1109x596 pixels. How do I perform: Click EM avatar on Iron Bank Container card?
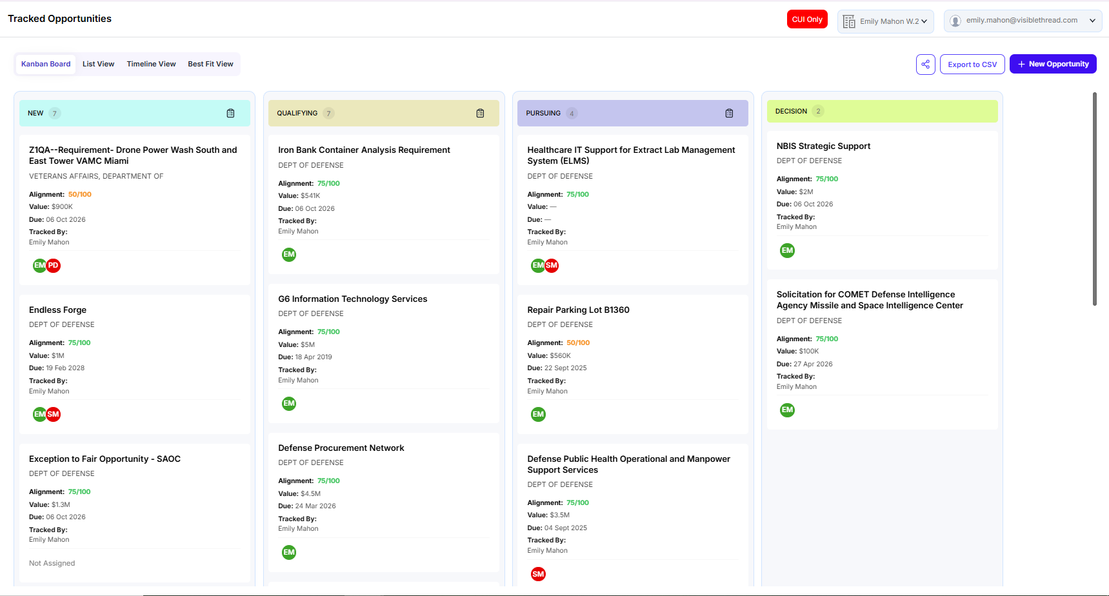point(289,255)
